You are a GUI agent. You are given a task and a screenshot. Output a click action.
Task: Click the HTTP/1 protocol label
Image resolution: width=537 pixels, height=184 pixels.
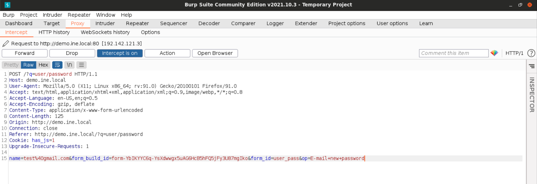515,53
